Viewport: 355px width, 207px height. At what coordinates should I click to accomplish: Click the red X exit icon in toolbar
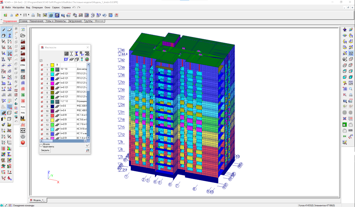click(x=116, y=15)
